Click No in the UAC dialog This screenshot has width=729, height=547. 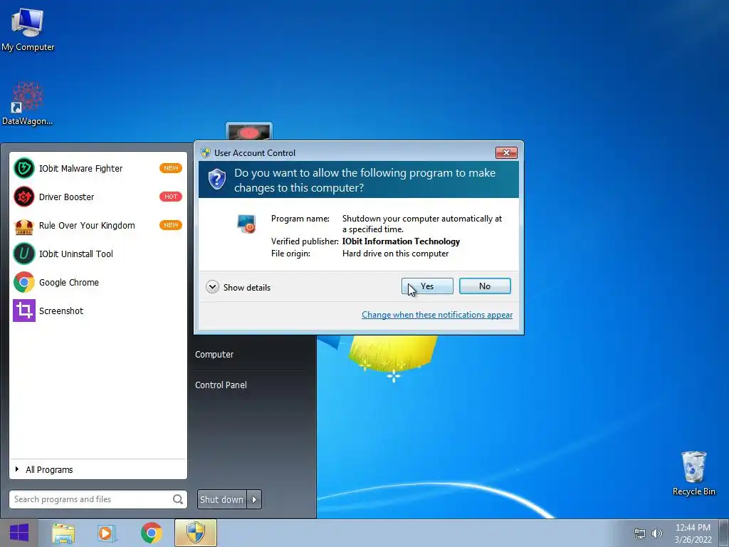(x=485, y=286)
